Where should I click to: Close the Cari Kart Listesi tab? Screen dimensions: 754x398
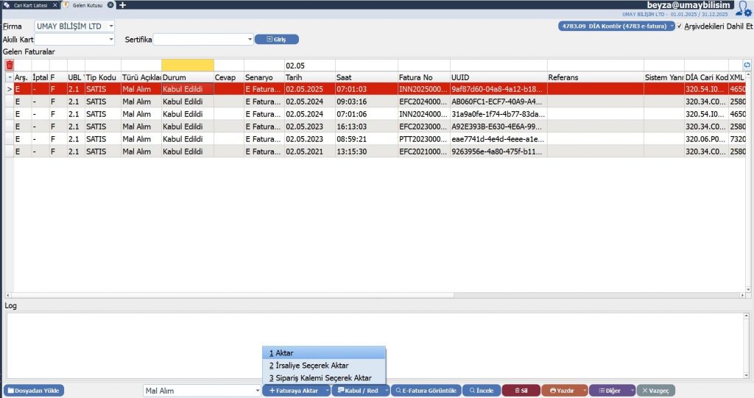(x=55, y=5)
